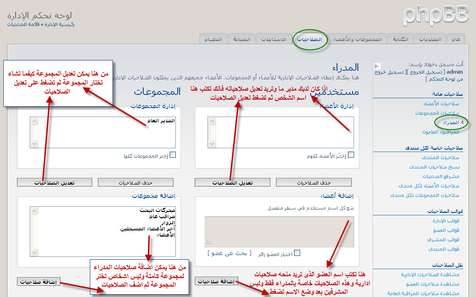Switch to the المنتديات tab
This screenshot has height=297, width=476.
(430, 40)
